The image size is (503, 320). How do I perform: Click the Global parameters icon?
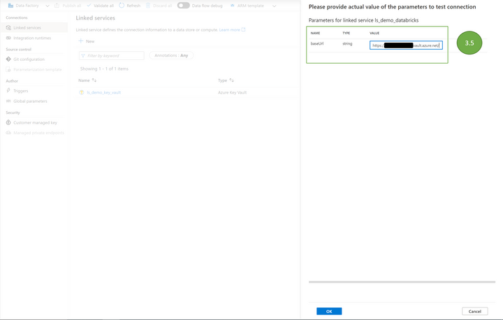8,101
